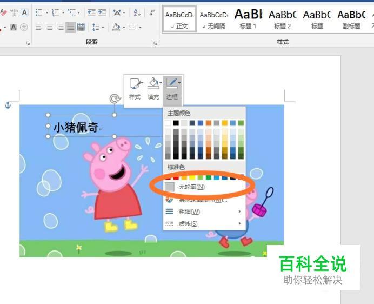Image resolution: width=374 pixels, height=304 pixels.
Task: Open the 粗细(W) weight submenu
Action: tap(204, 212)
